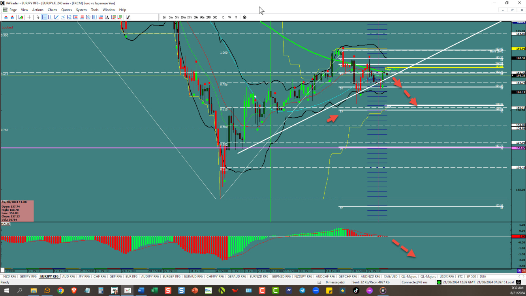Click the 'Connected/43 ms' status text
526x296 pixels.
414,282
